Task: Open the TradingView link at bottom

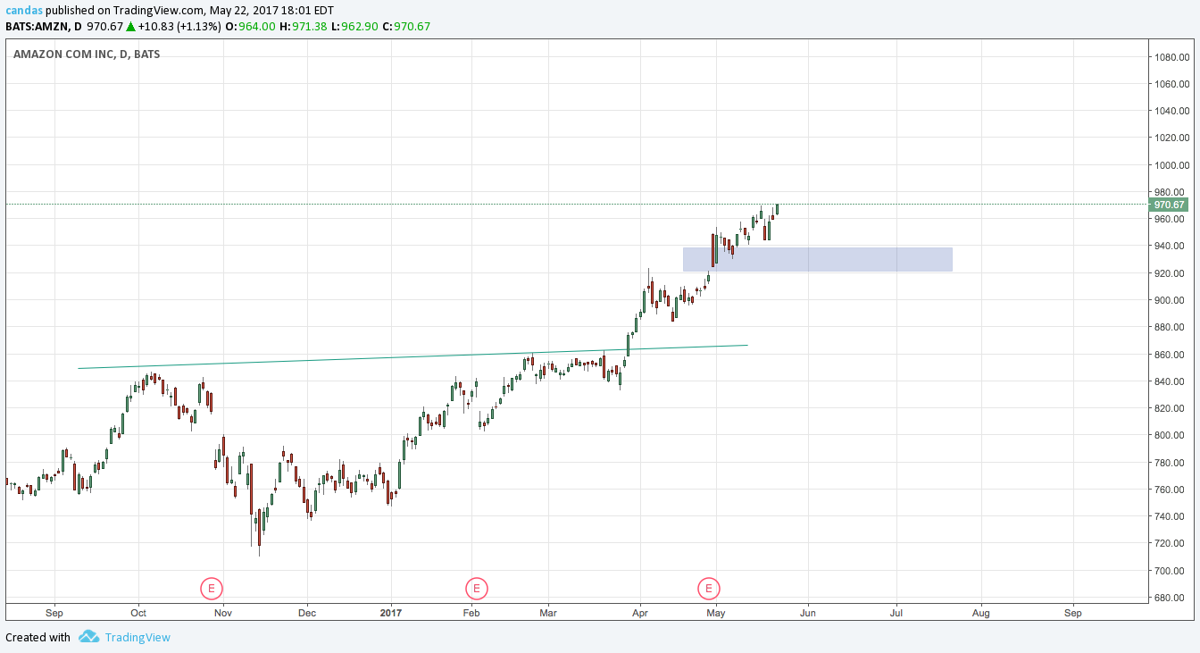Action: [x=137, y=637]
